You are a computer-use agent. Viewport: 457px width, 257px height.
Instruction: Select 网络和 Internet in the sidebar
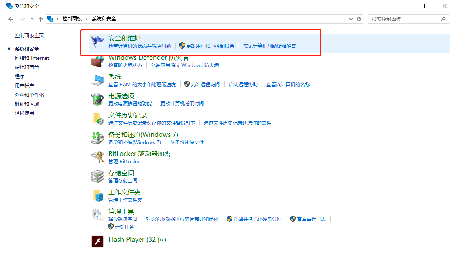pos(32,58)
